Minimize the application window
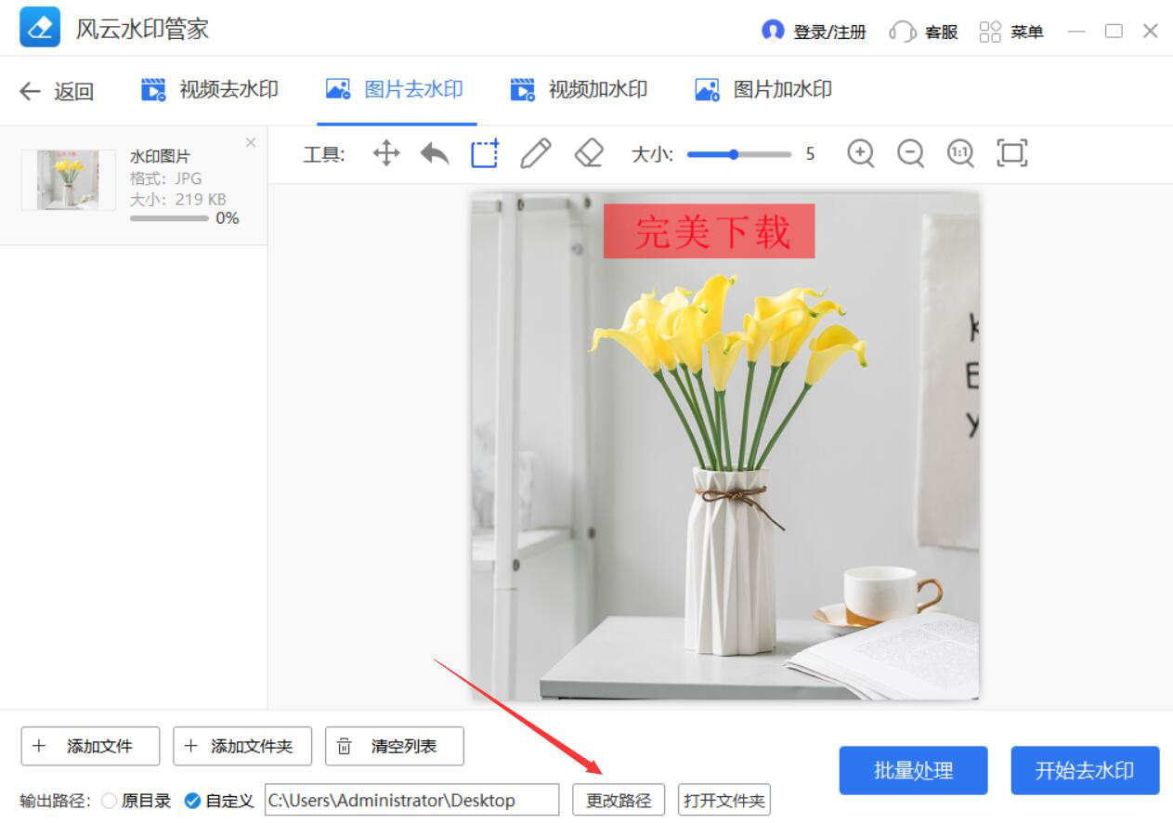This screenshot has width=1173, height=823. 1076,32
